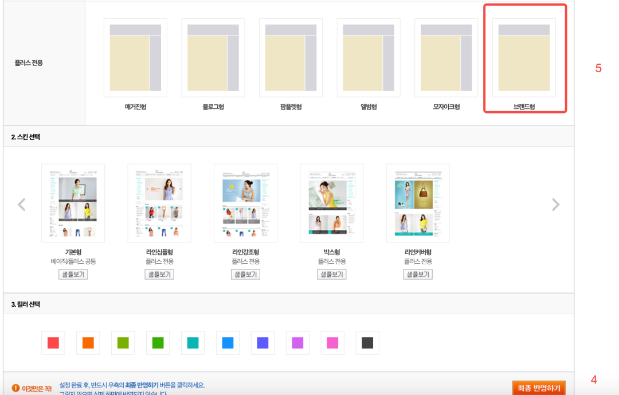
Task: Click the 최종 반영하기 button
Action: (x=540, y=388)
